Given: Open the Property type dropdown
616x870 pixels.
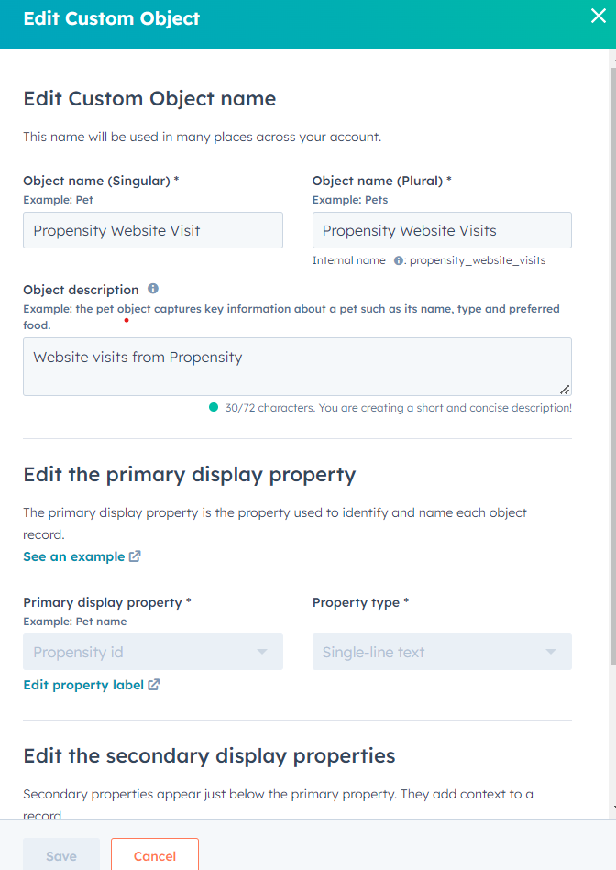Looking at the screenshot, I should (442, 652).
